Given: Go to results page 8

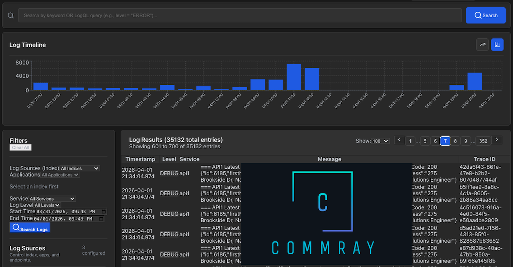Looking at the screenshot, I should [455, 141].
